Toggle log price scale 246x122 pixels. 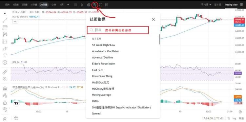[x=234, y=118]
